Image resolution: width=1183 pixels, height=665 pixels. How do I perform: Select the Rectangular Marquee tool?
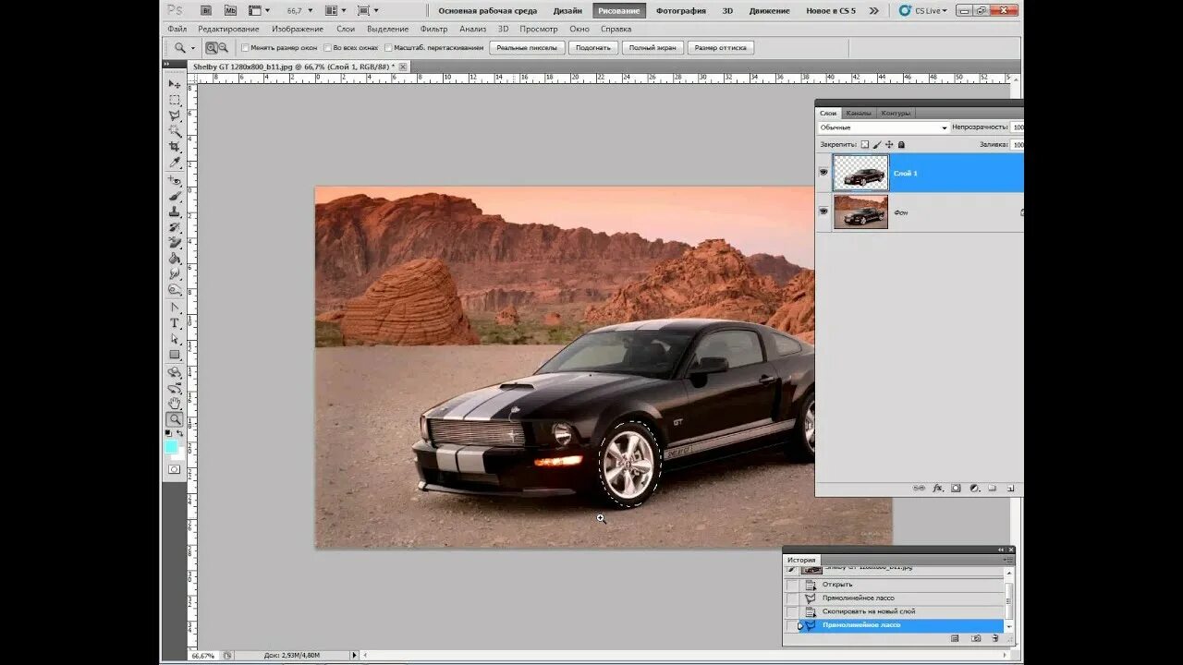(175, 100)
